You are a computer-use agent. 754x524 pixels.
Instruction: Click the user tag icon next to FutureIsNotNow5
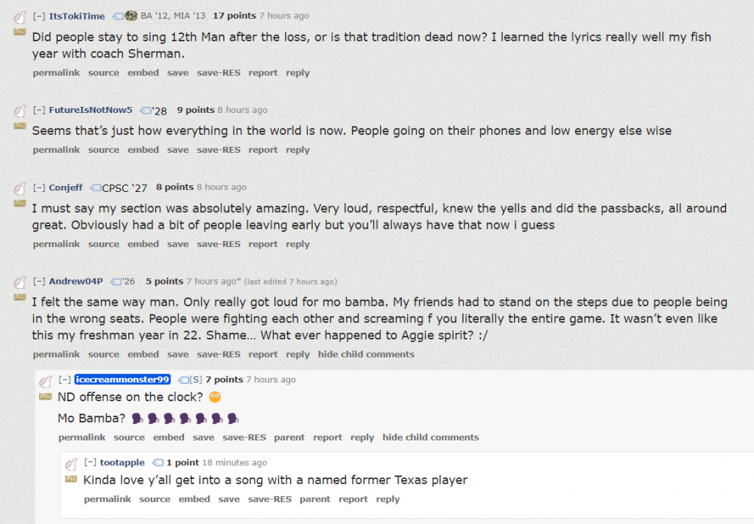[x=146, y=111]
